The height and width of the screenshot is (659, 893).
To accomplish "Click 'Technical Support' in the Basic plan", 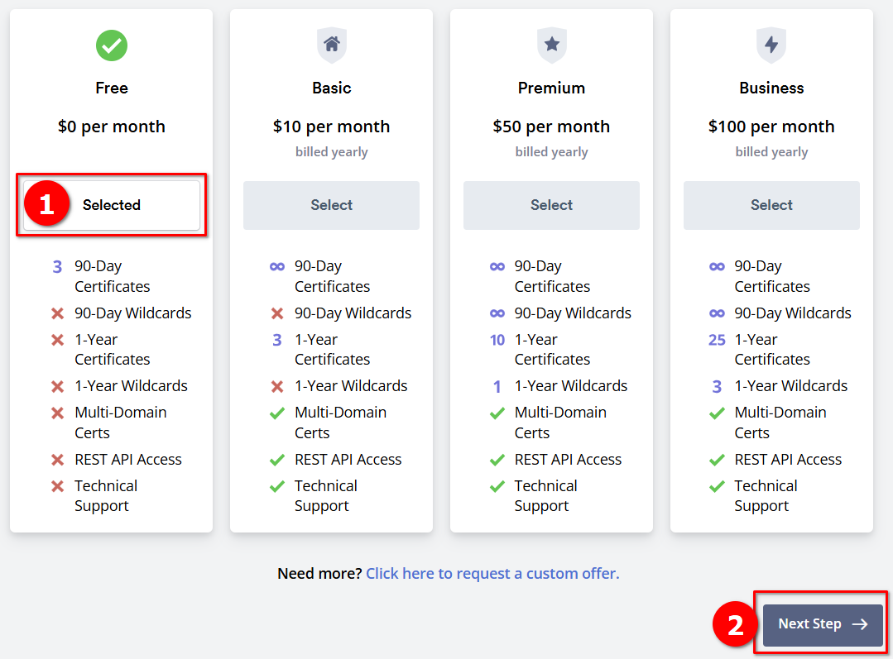I will click(326, 496).
